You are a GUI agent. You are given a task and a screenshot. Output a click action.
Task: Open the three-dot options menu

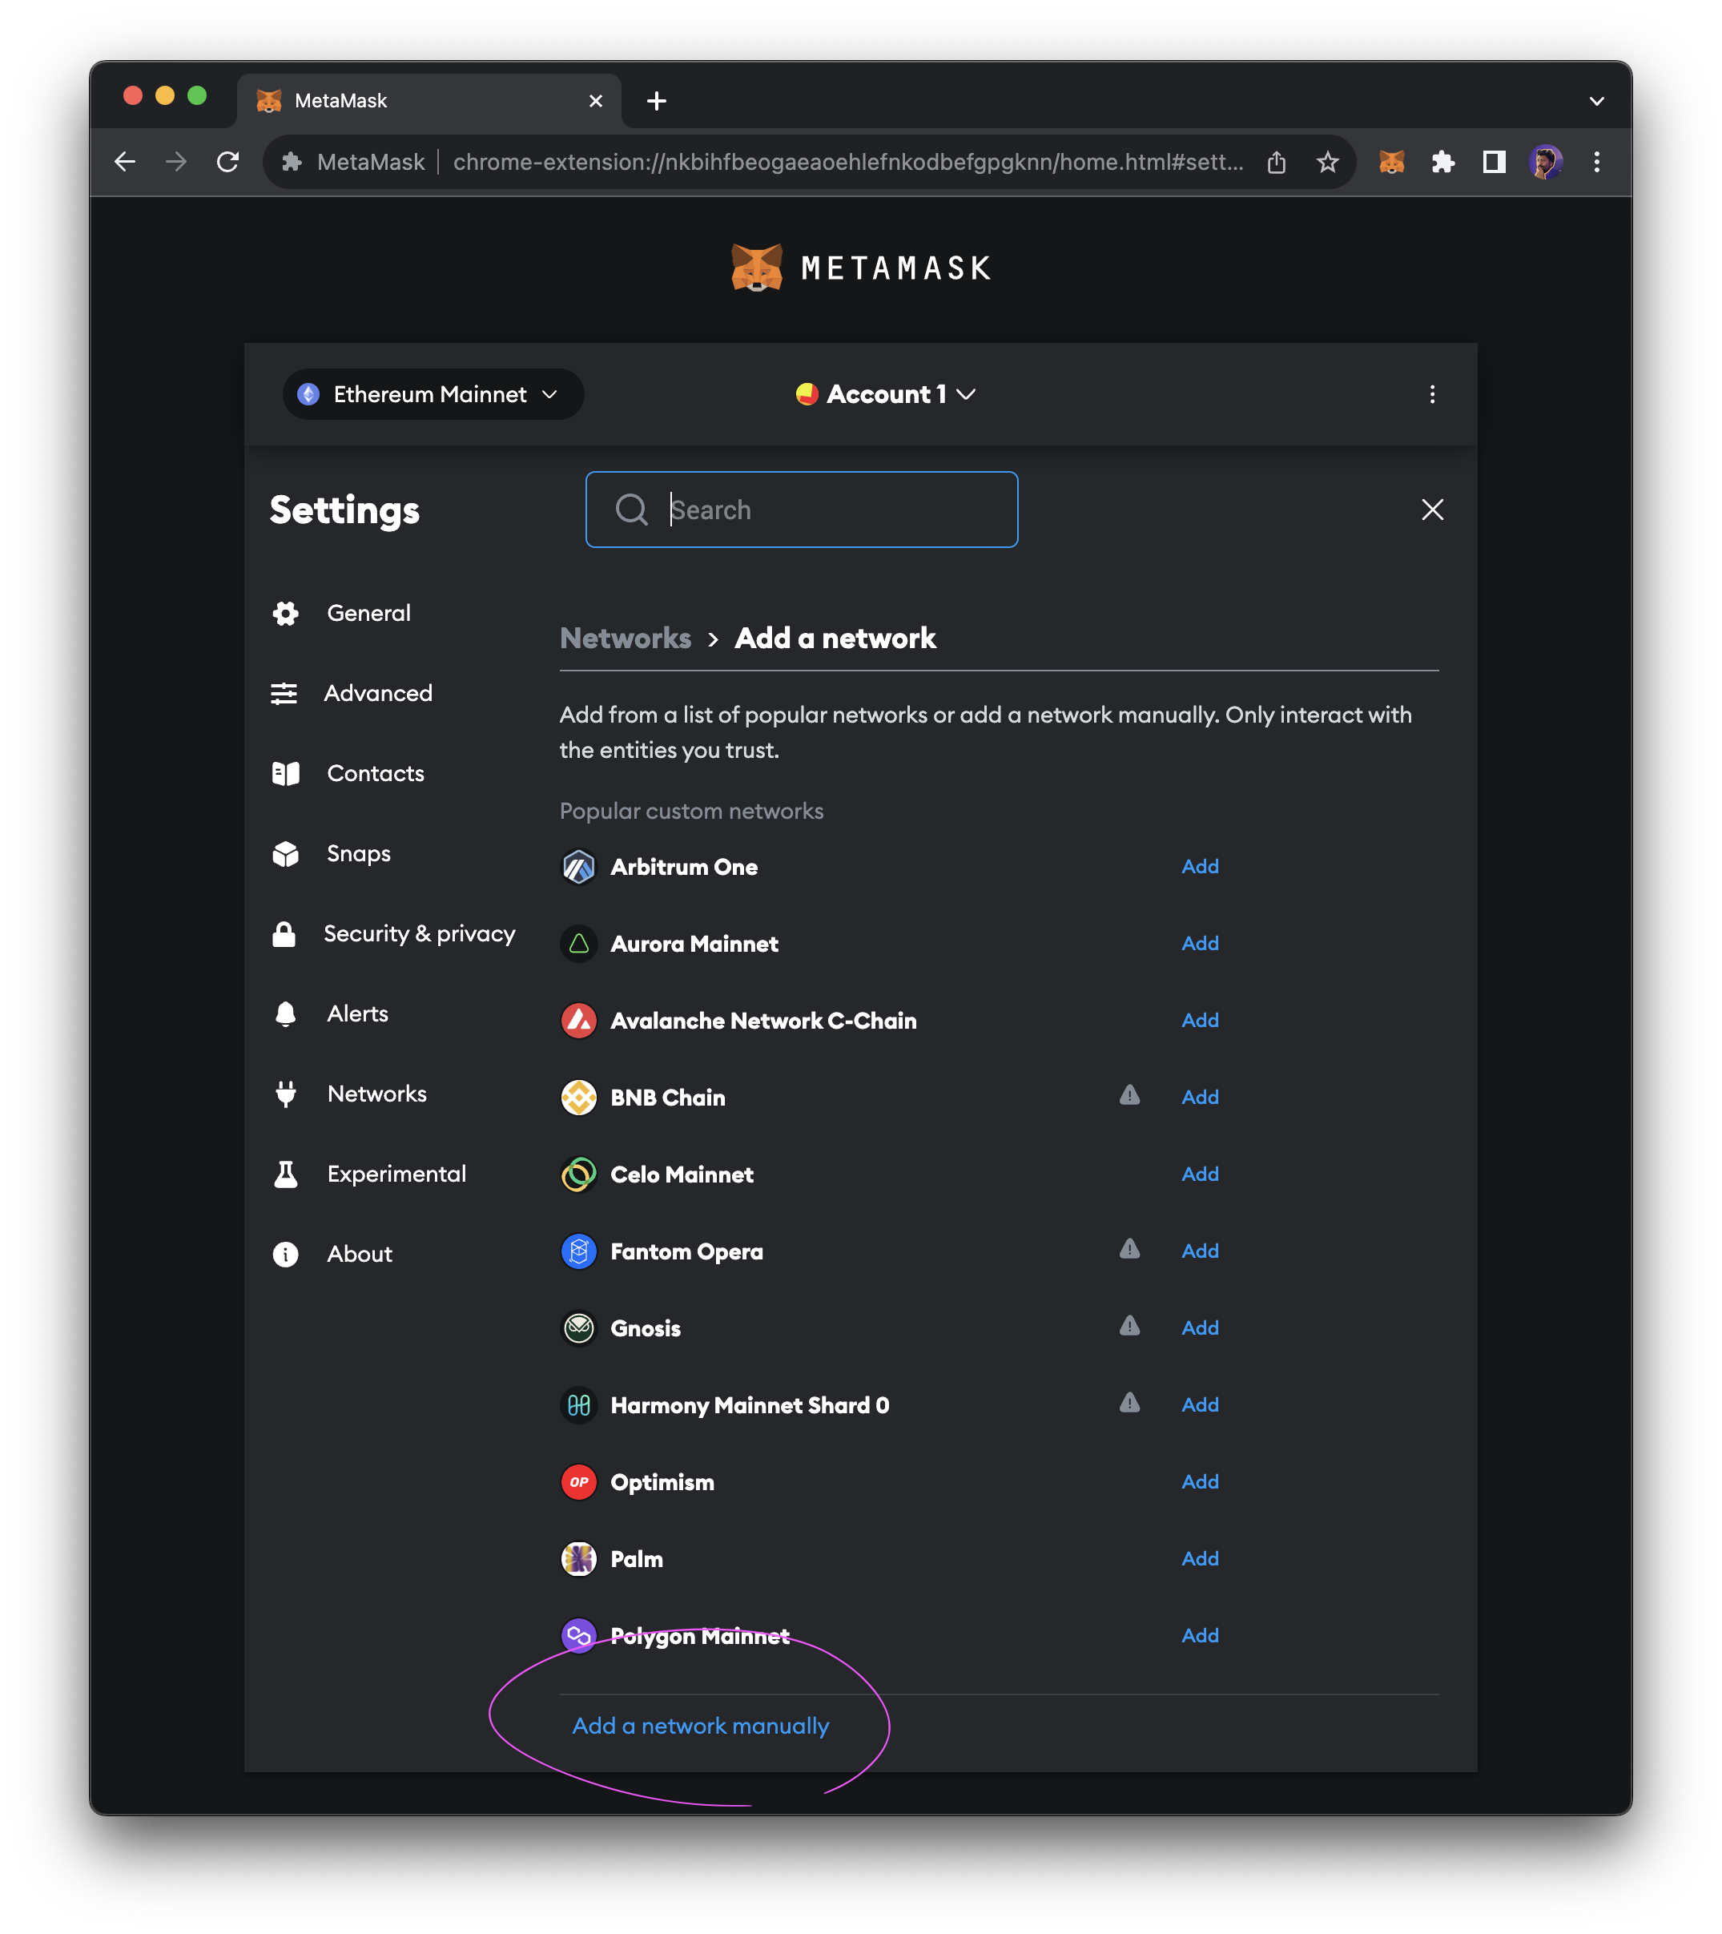(1433, 394)
